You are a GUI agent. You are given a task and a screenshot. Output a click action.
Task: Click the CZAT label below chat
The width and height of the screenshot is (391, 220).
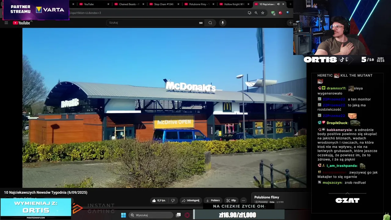(347, 200)
